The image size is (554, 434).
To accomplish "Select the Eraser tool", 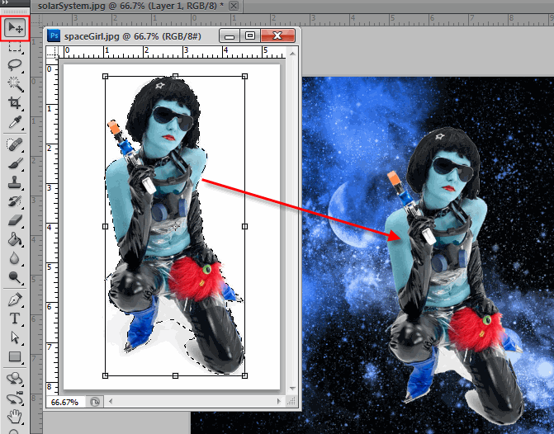I will 15,220.
